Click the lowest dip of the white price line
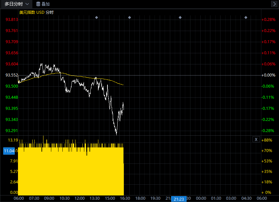Image resolution: width=279 pixels, height=202 pixels. click(116, 134)
